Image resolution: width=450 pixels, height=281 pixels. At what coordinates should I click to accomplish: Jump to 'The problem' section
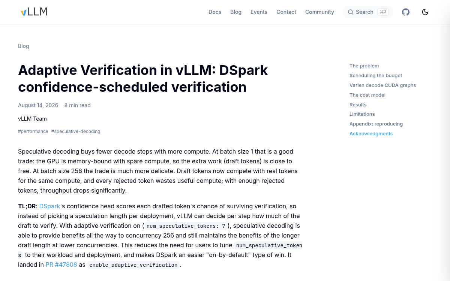click(364, 66)
